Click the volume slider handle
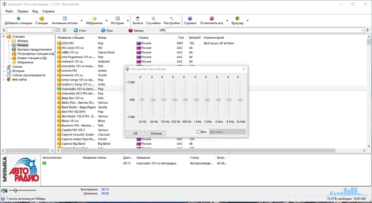372x203 pixels. (15, 190)
